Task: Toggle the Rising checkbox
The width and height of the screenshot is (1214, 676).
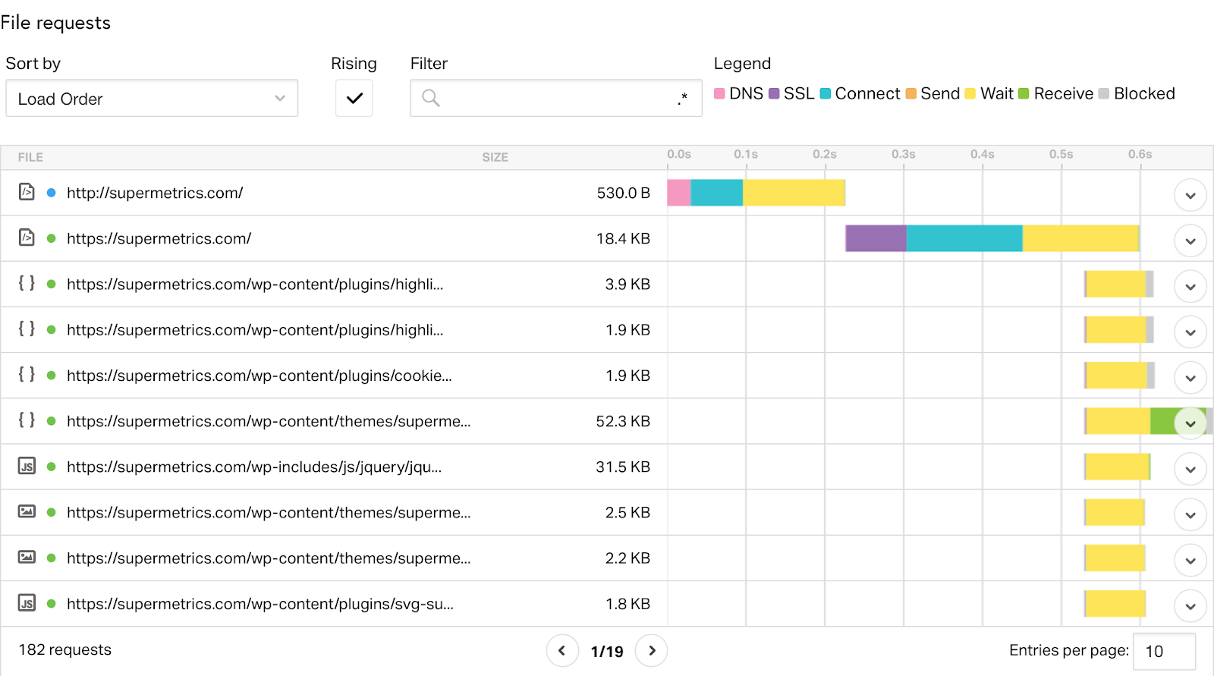Action: pos(354,98)
